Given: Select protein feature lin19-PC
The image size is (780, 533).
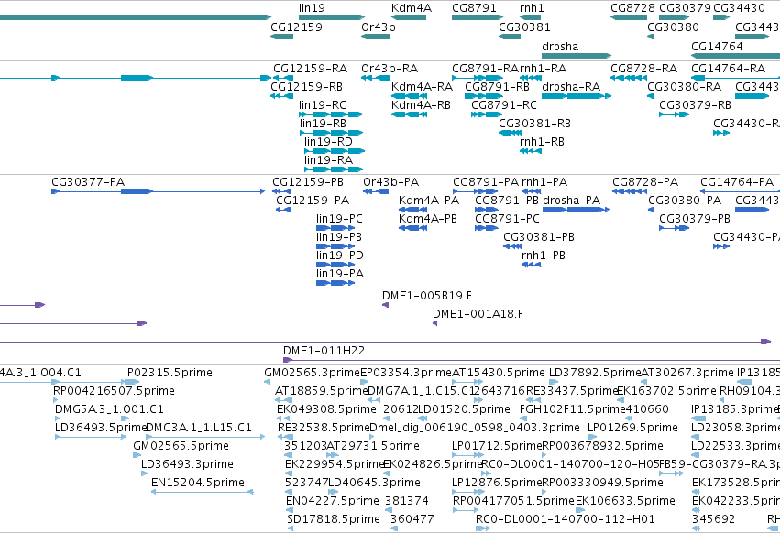Looking at the screenshot, I should [x=335, y=228].
